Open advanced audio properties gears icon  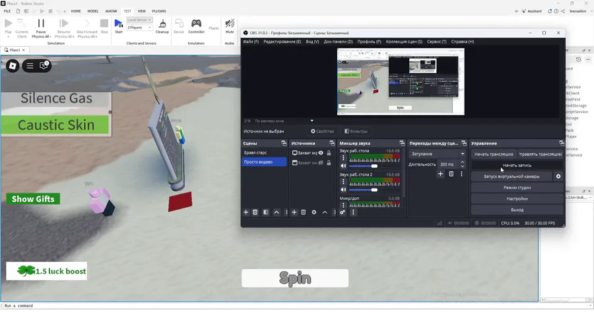click(343, 212)
